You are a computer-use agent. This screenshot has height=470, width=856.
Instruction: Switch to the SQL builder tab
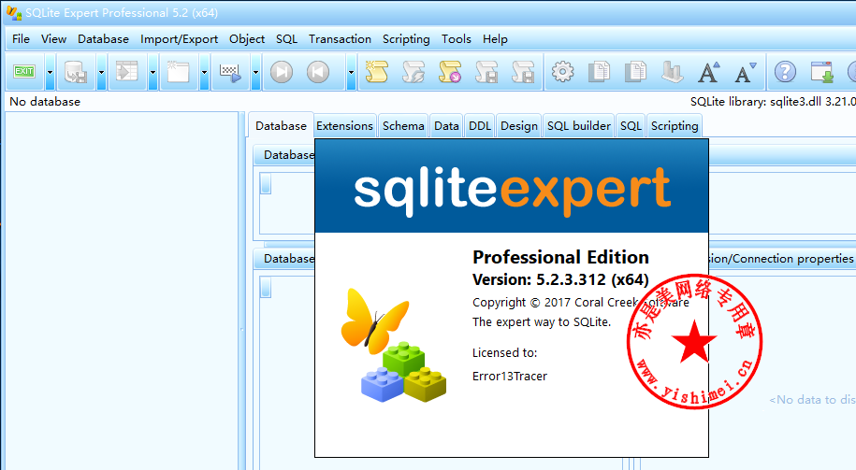click(579, 126)
